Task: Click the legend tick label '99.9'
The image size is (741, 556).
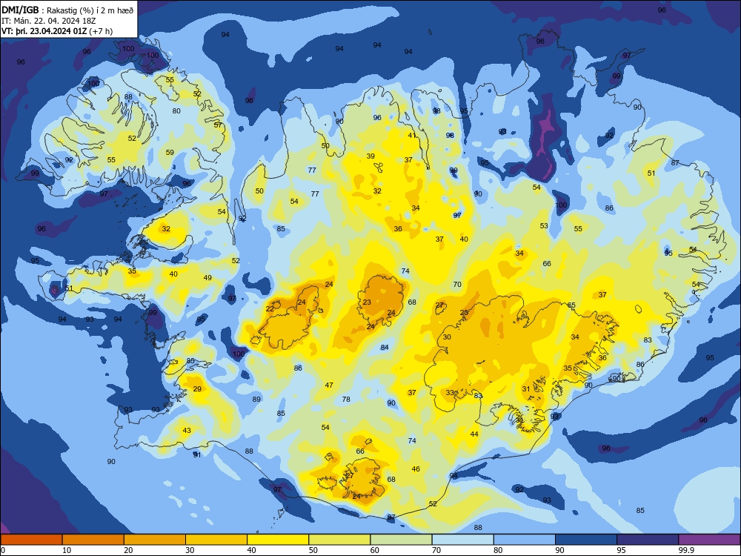Action: click(686, 550)
